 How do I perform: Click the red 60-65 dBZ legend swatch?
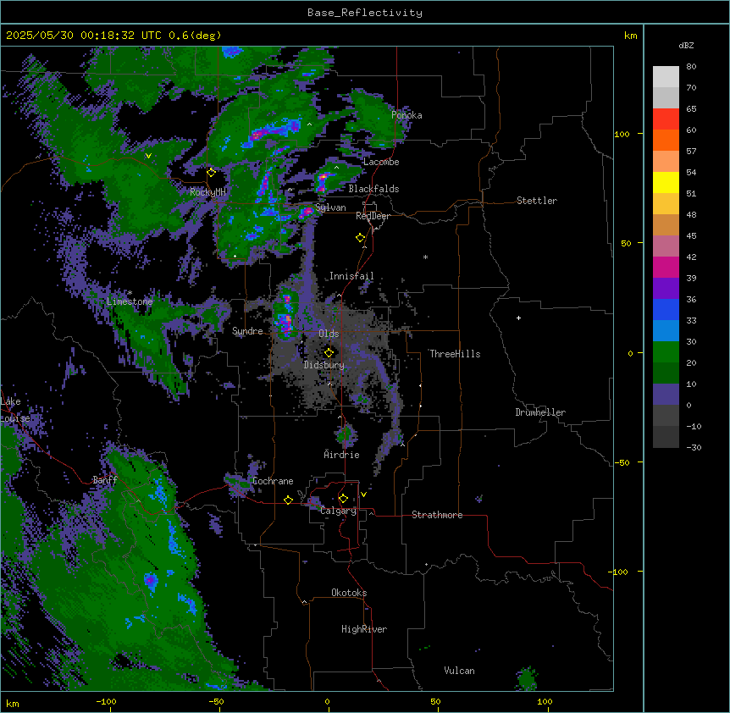tap(666, 119)
